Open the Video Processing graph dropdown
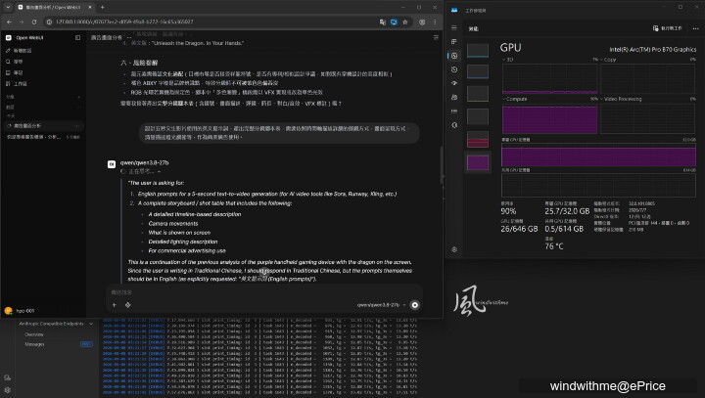The width and height of the screenshot is (705, 398). (621, 99)
